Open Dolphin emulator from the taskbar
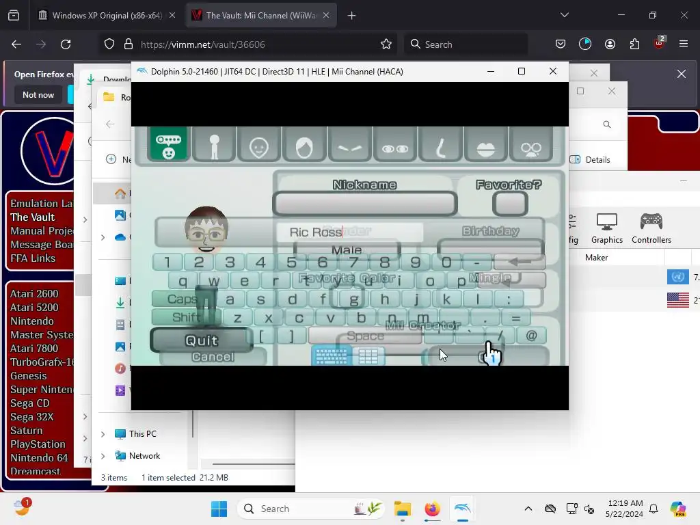Image resolution: width=700 pixels, height=525 pixels. pyautogui.click(x=463, y=509)
